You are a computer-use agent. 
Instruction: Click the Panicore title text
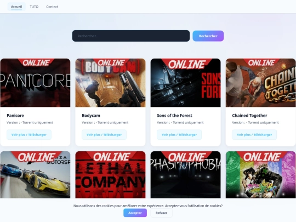point(15,116)
